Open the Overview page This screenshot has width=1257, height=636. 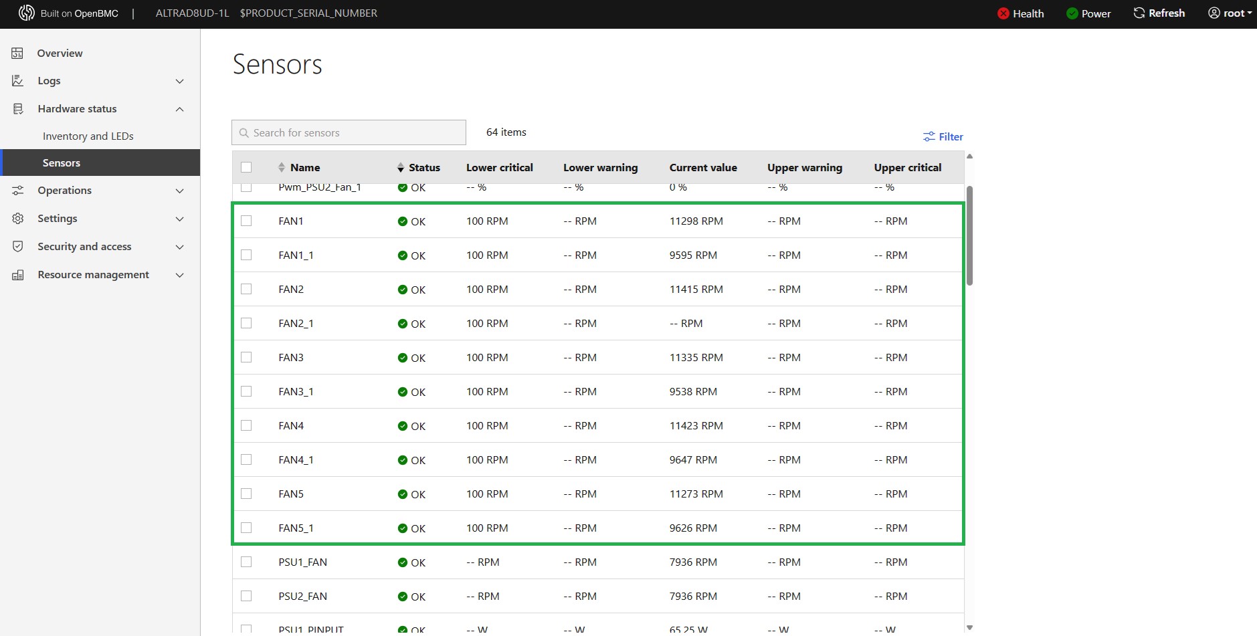[60, 53]
